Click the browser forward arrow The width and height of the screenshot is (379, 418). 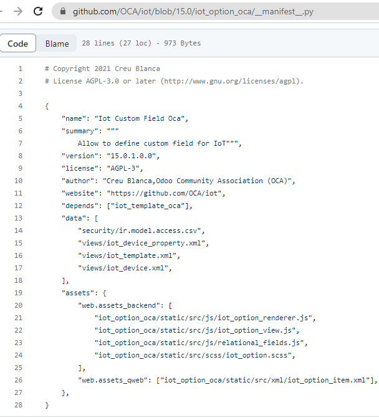click(x=18, y=11)
